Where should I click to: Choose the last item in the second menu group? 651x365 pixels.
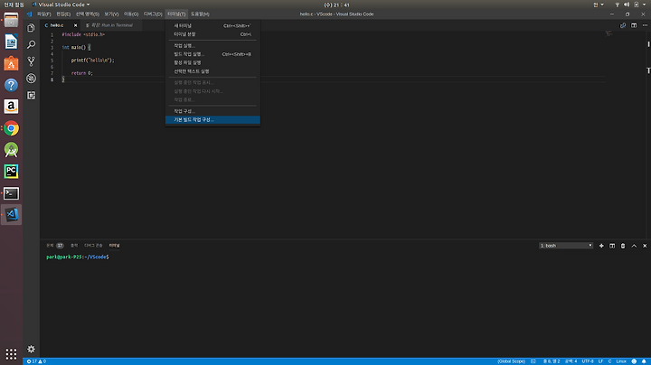pyautogui.click(x=212, y=71)
